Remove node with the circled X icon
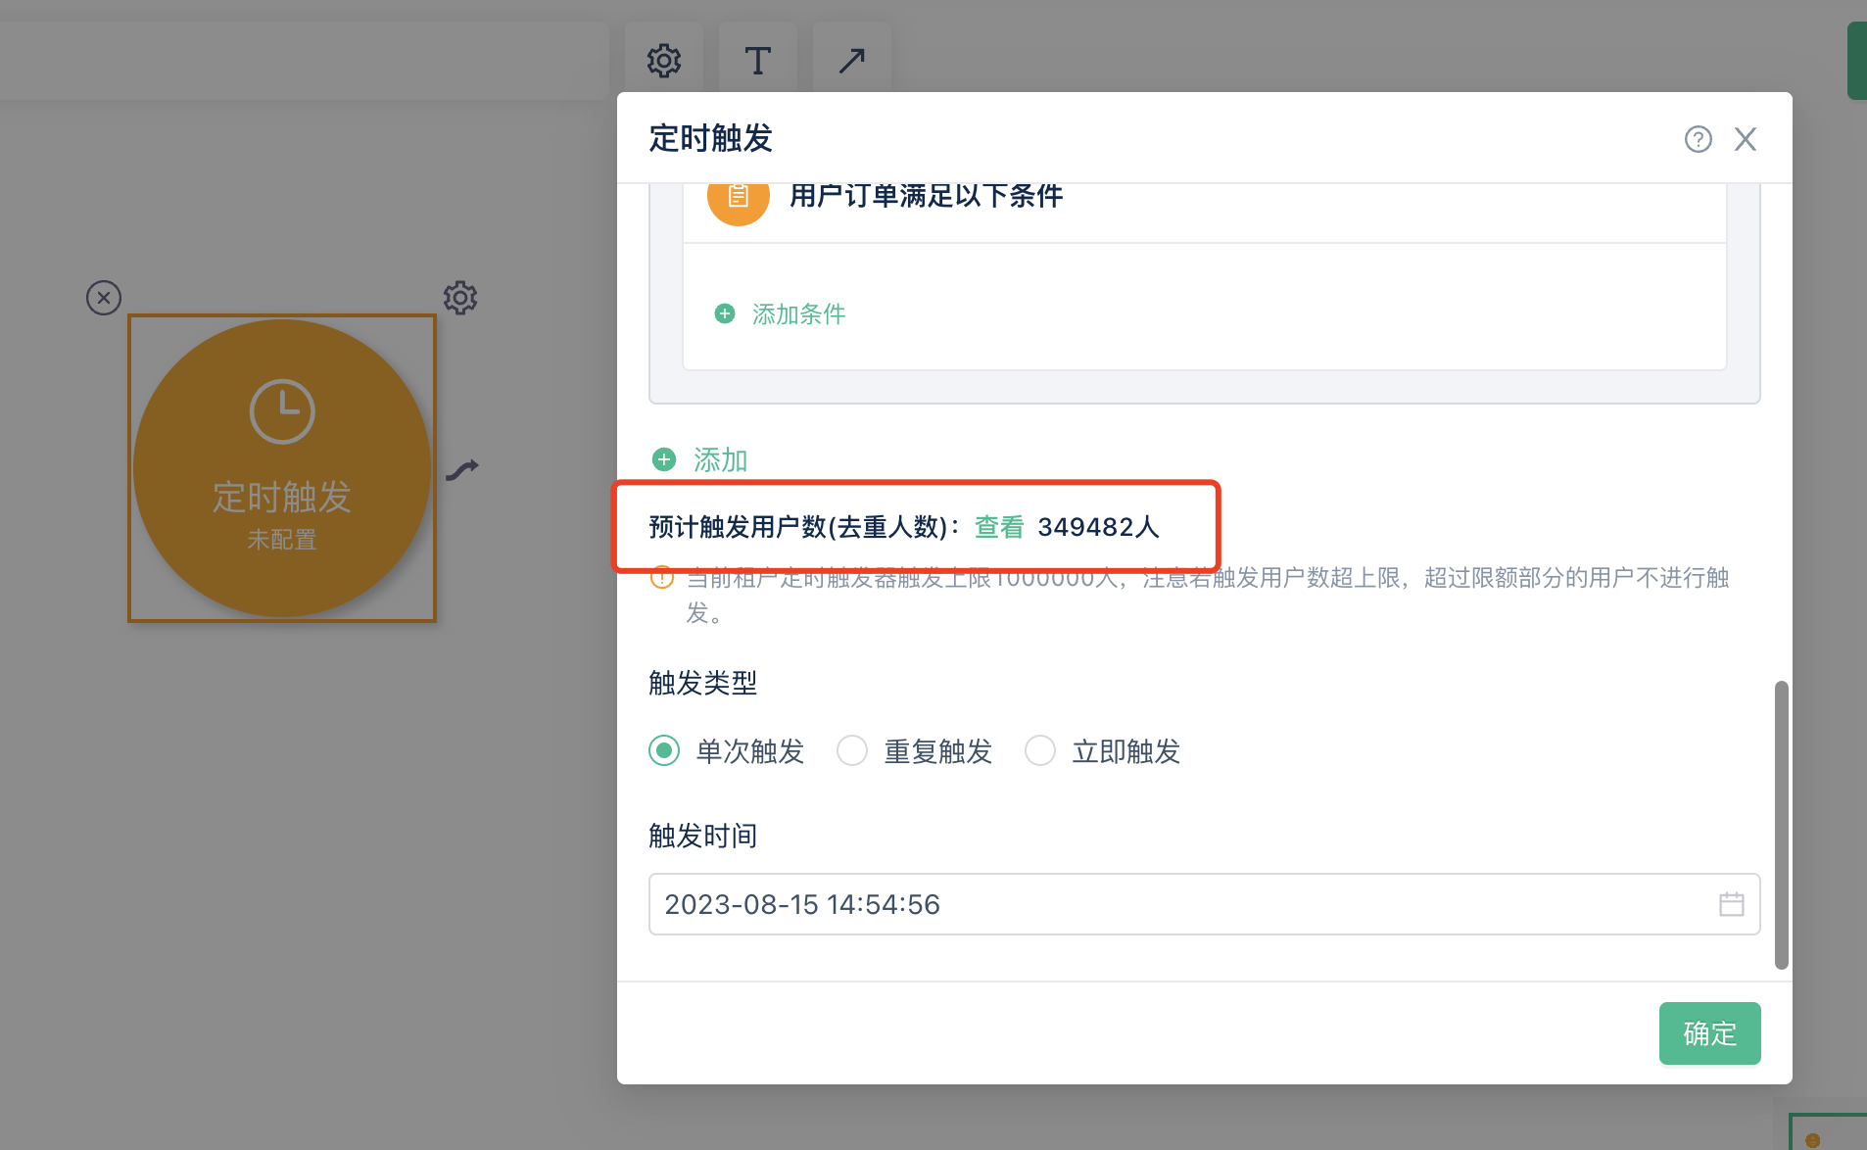The height and width of the screenshot is (1150, 1867). [x=104, y=298]
